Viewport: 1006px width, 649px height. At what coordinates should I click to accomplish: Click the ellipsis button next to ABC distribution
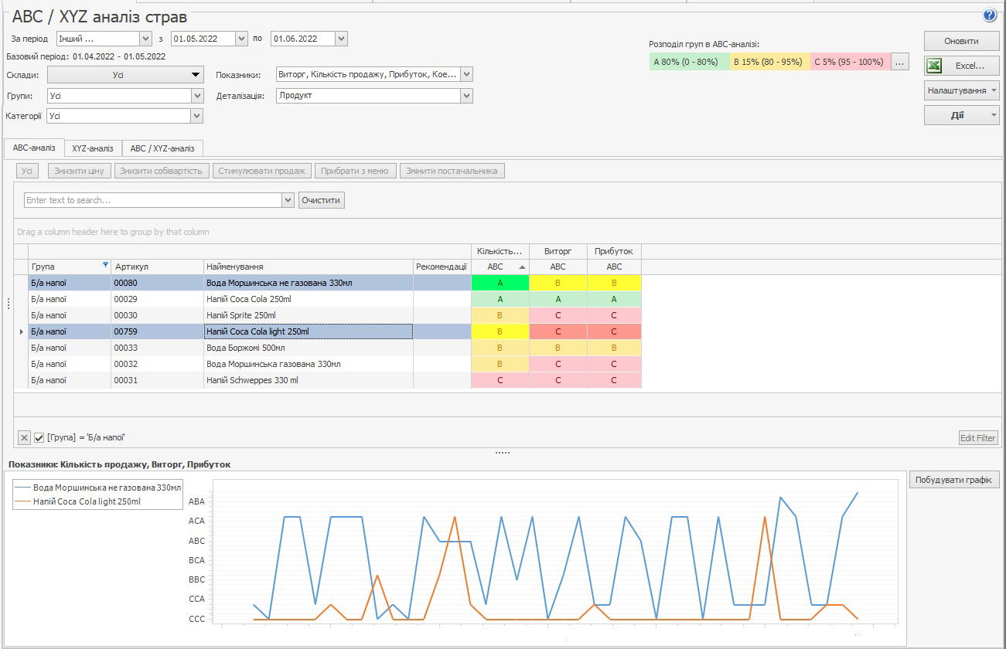click(899, 62)
